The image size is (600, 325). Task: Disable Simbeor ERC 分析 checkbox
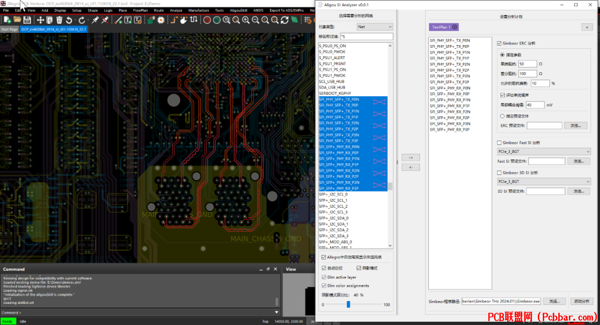click(499, 43)
